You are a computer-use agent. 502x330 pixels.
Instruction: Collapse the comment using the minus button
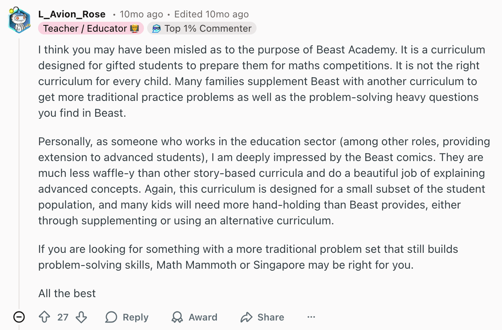pos(19,317)
